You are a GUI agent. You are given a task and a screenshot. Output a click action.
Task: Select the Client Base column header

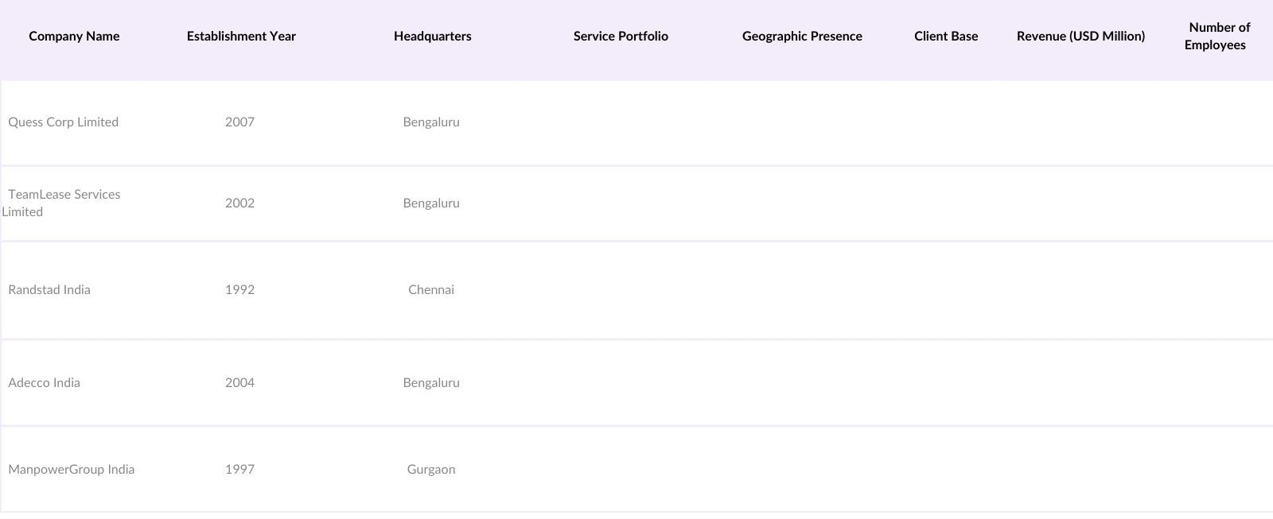[x=946, y=37]
